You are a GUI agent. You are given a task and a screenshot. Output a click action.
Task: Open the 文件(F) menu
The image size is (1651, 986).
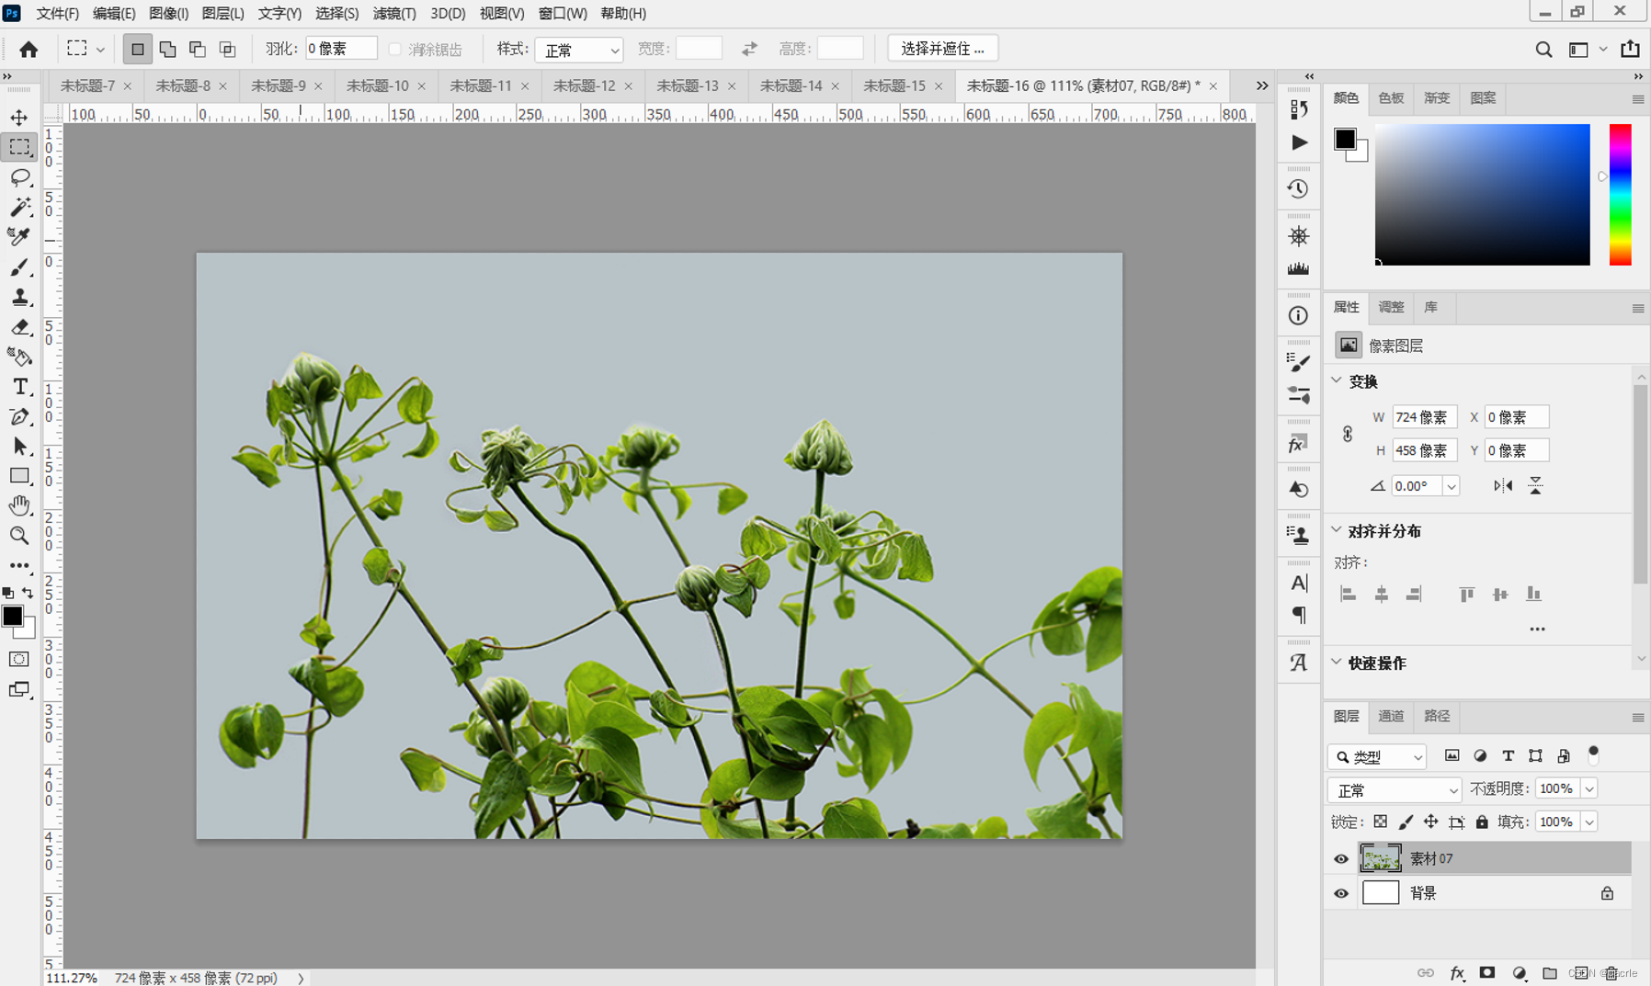point(57,13)
